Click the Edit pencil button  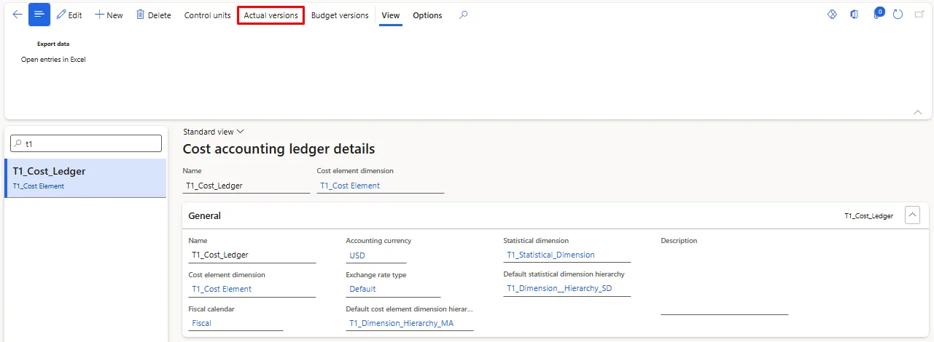(69, 15)
